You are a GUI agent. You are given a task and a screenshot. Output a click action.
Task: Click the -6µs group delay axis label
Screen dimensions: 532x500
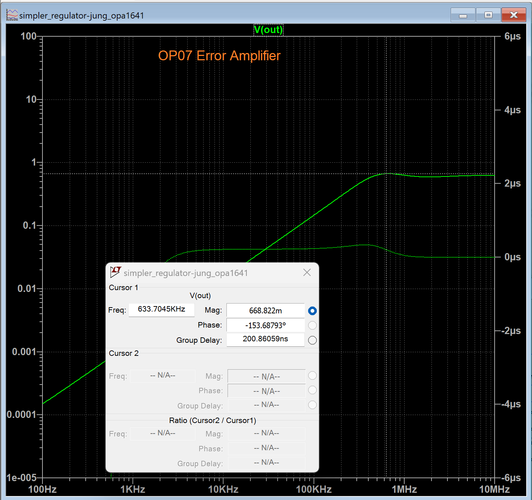coord(511,478)
